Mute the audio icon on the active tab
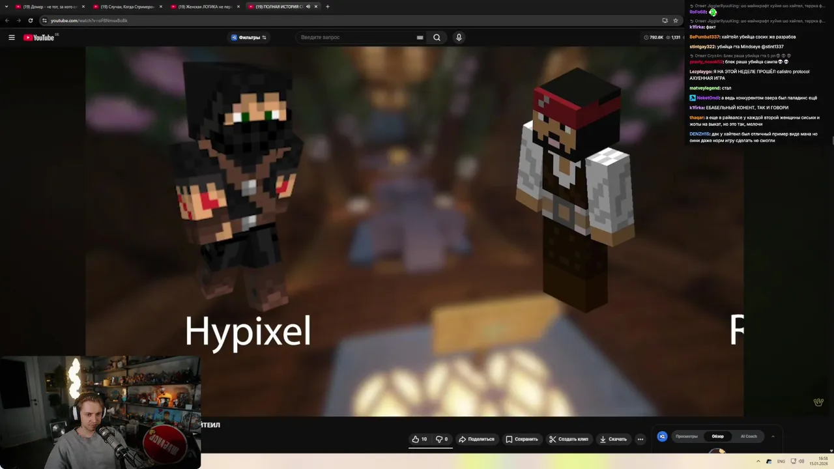 pos(308,7)
